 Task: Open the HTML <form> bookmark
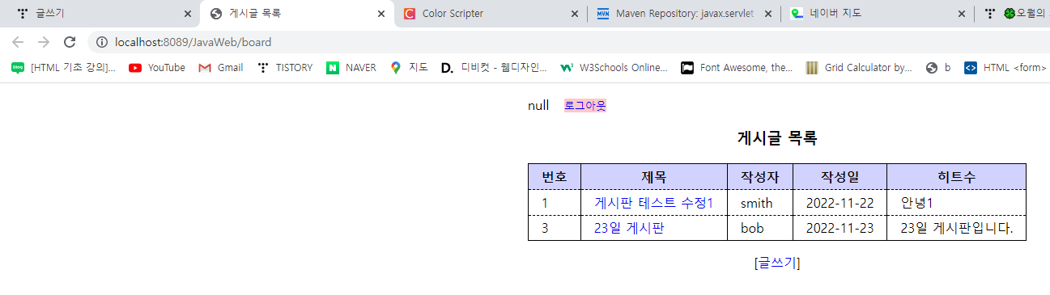tap(1005, 68)
